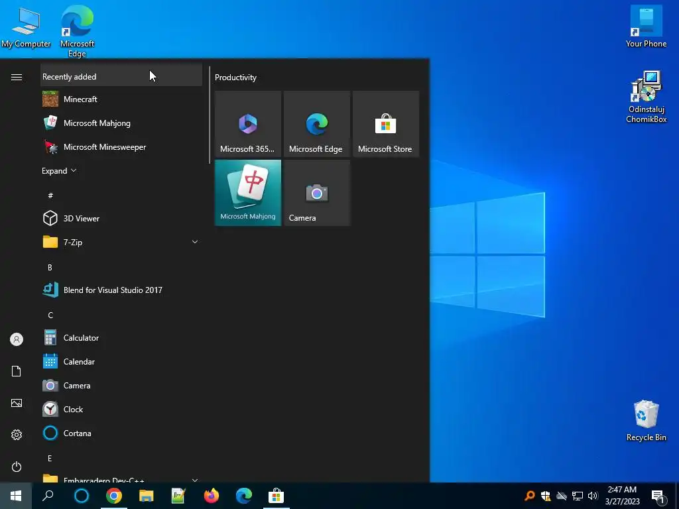Open the Action Center notifications icon
The image size is (679, 509).
point(658,496)
